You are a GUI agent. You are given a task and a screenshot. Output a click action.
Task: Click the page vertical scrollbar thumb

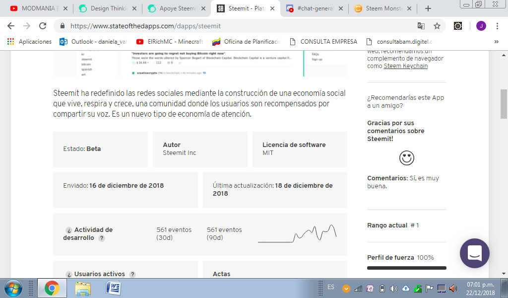504,104
